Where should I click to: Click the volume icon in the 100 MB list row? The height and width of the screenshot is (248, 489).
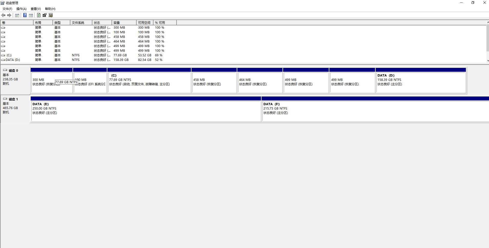point(3,32)
